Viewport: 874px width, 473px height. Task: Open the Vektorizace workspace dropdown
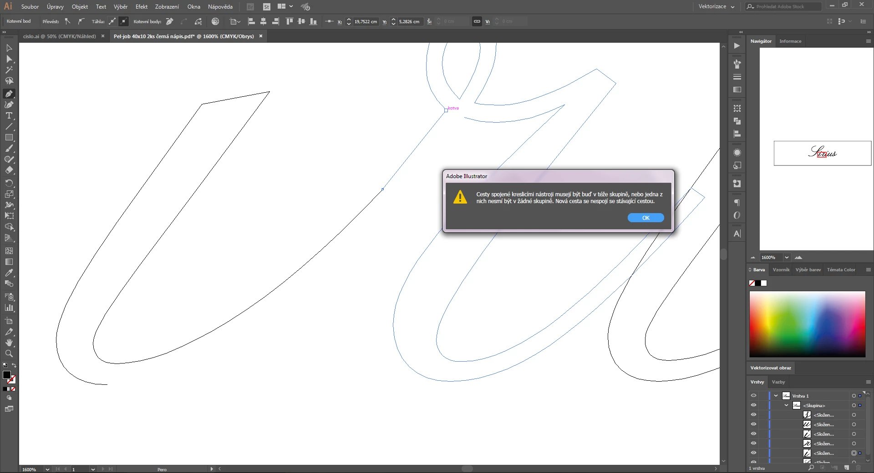point(716,6)
